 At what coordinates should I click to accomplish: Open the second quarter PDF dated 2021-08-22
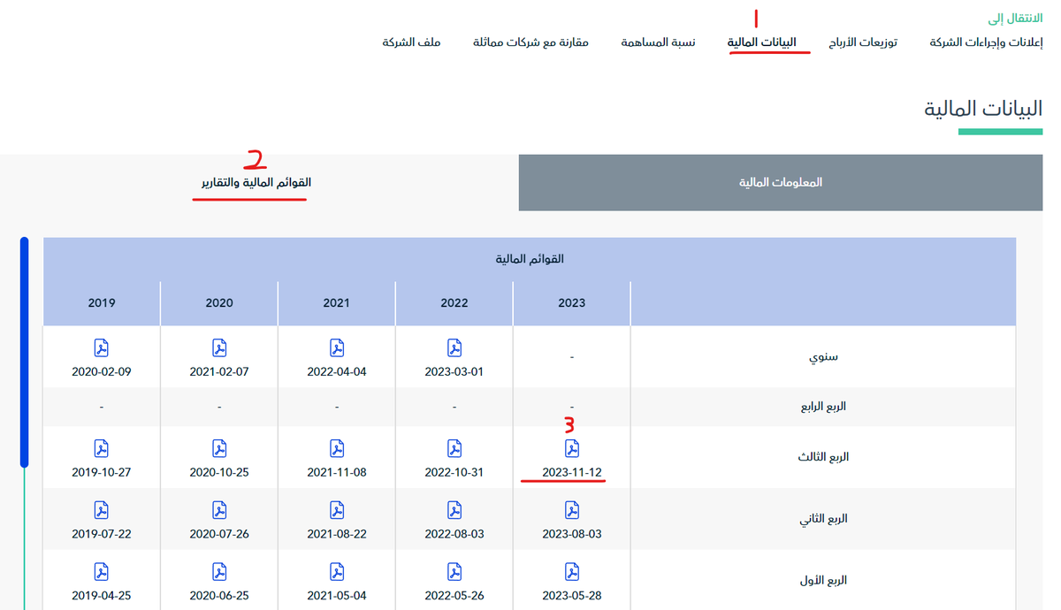pyautogui.click(x=337, y=510)
